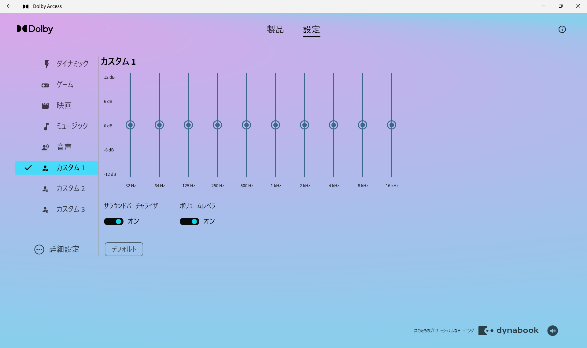Click the app info icon

pyautogui.click(x=563, y=29)
